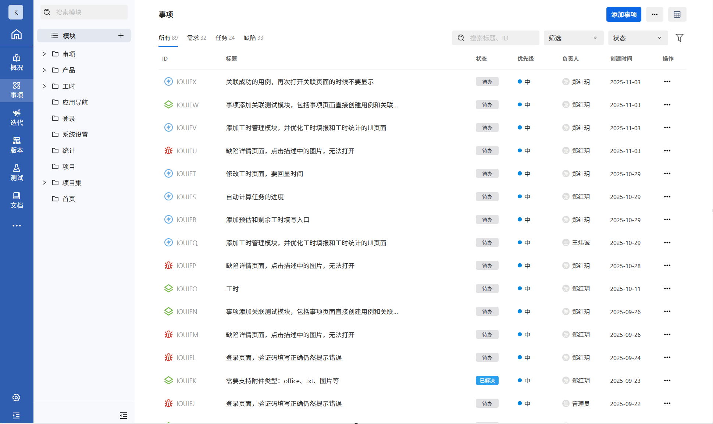Viewport: 713px width, 424px height.
Task: Open the home icon in sidebar
Action: (x=17, y=35)
